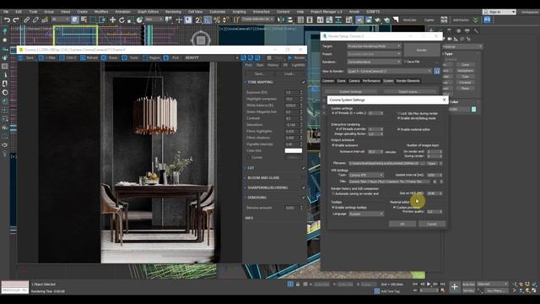The image size is (540, 304).
Task: Switch to Performance tab in Render Setup
Action: click(371, 81)
